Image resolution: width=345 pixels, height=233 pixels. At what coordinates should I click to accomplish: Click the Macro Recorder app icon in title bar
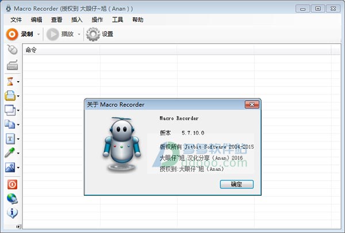tap(9, 9)
